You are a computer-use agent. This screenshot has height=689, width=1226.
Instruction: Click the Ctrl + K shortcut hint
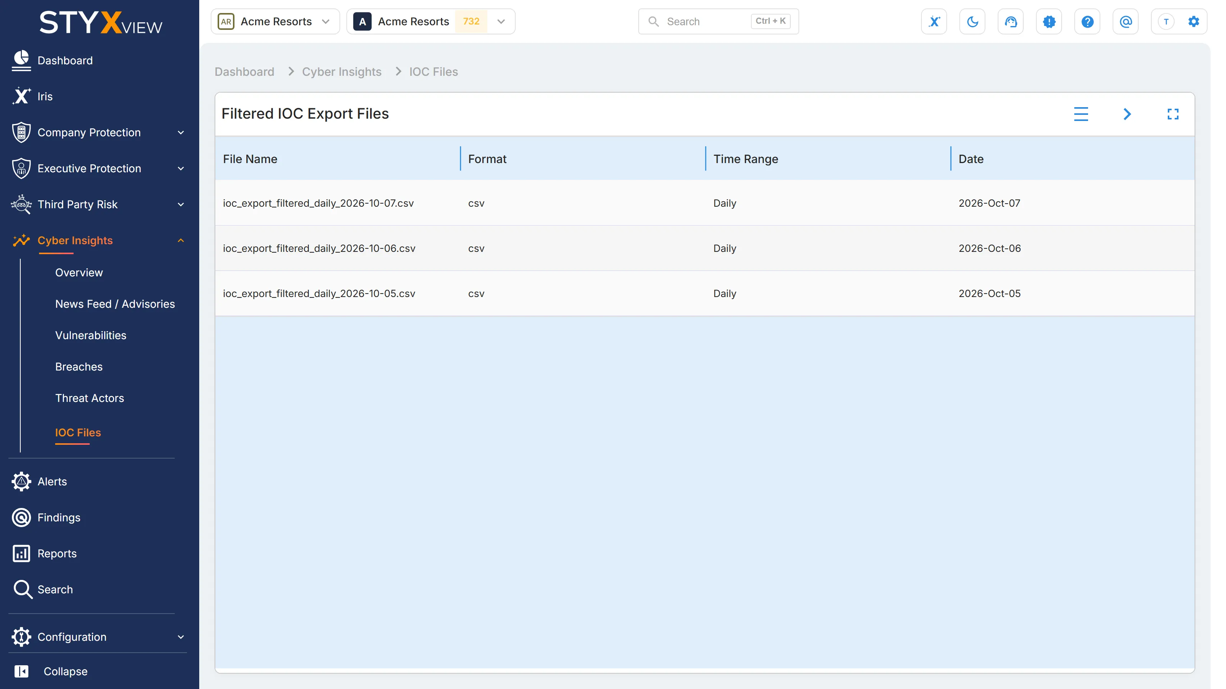770,21
